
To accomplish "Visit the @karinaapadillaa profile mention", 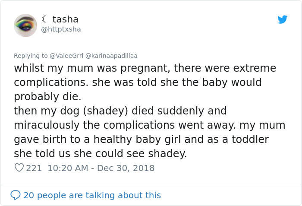I will pos(111,56).
